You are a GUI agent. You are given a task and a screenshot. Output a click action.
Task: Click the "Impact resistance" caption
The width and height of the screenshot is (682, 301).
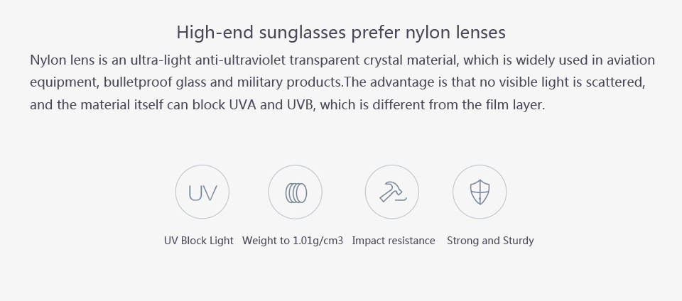393,241
